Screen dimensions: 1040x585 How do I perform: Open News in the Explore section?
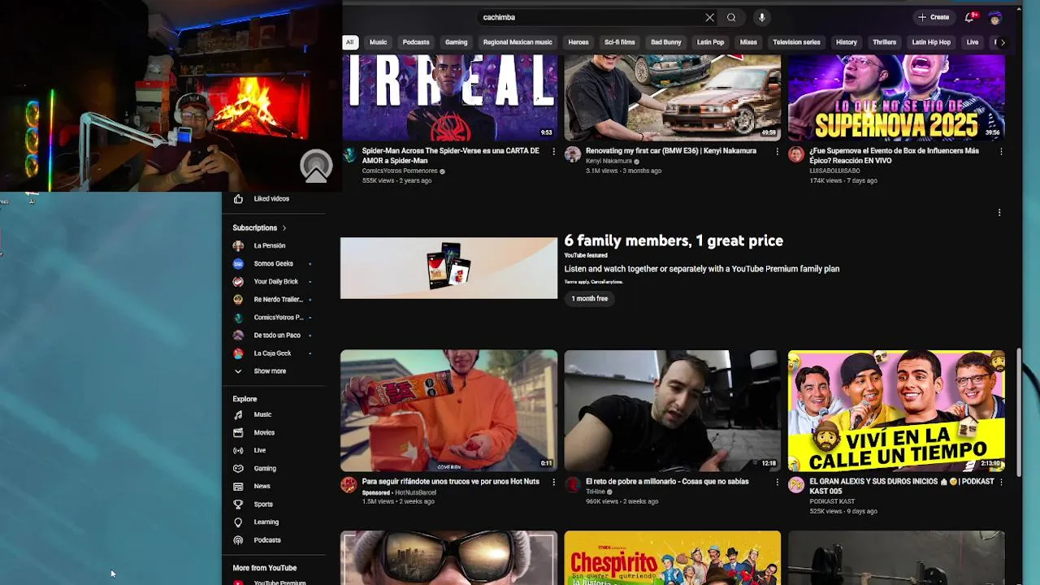click(262, 487)
